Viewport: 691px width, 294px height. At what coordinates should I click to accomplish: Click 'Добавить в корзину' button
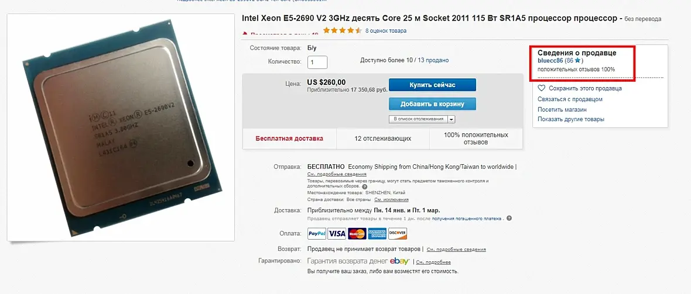[x=432, y=104]
